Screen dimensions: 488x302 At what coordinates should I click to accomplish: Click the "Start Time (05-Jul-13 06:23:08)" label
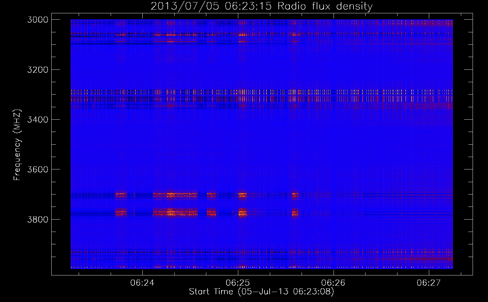(261, 292)
